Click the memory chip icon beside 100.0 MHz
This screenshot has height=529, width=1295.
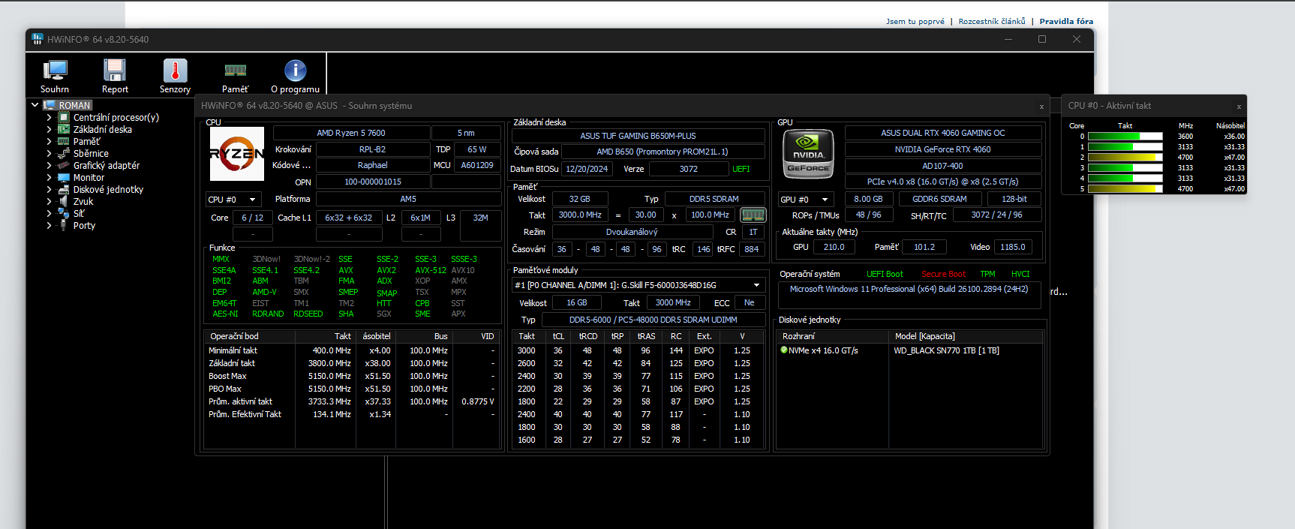[x=753, y=215]
